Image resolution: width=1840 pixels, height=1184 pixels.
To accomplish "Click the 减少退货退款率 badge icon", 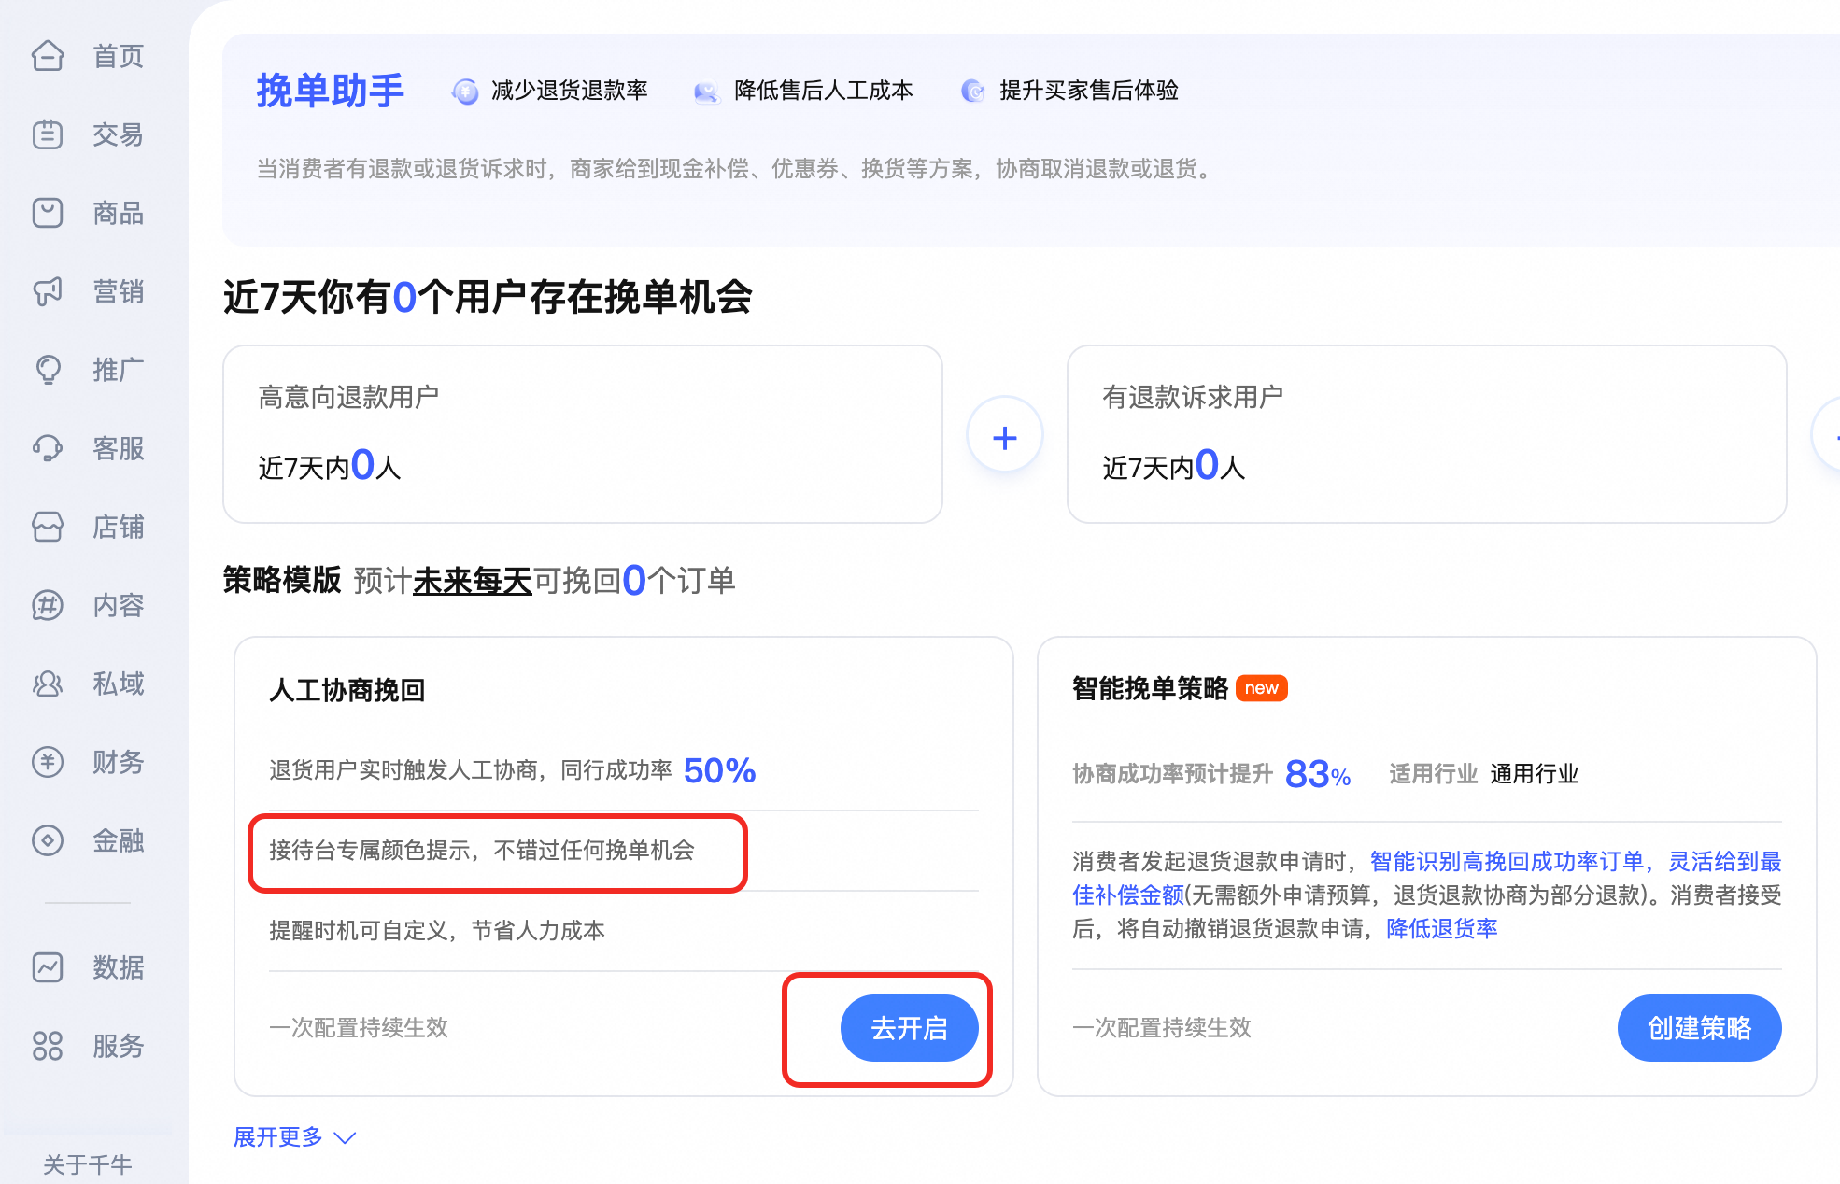I will point(465,91).
